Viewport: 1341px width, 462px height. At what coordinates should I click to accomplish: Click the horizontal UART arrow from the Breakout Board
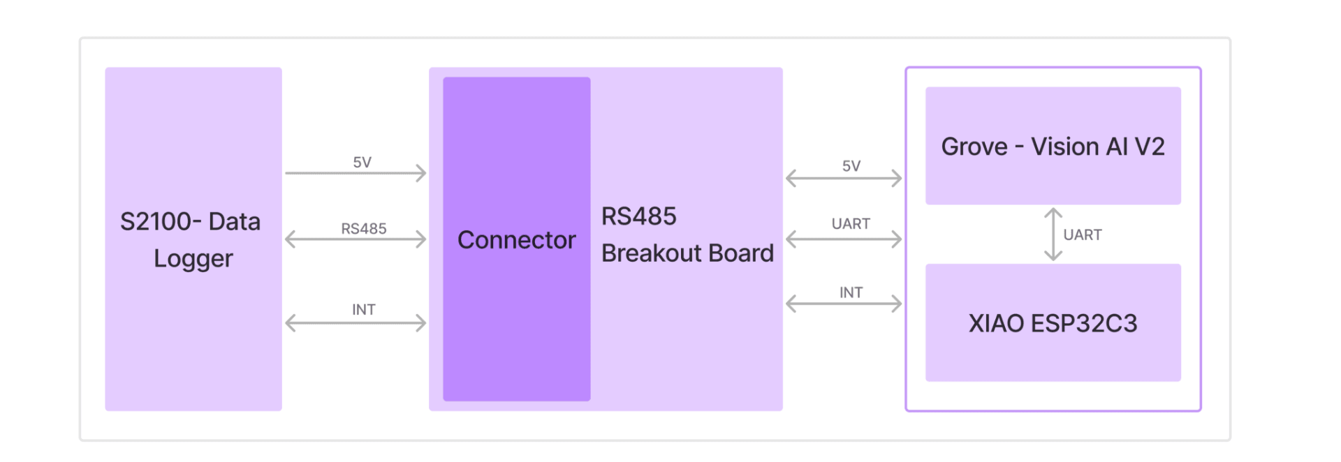pos(844,239)
